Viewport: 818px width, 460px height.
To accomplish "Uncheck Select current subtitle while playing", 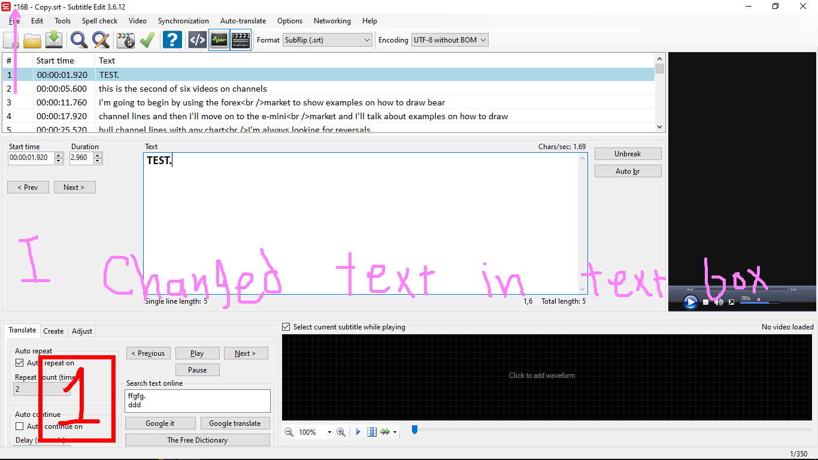I will (286, 326).
